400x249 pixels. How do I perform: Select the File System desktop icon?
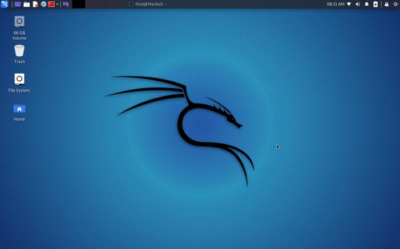[19, 83]
